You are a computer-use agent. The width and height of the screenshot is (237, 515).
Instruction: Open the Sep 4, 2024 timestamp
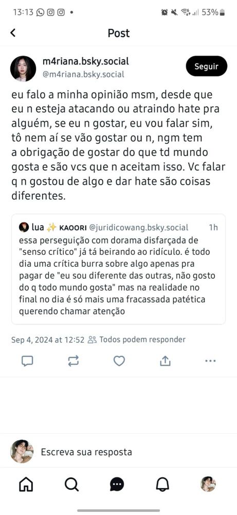point(48,339)
